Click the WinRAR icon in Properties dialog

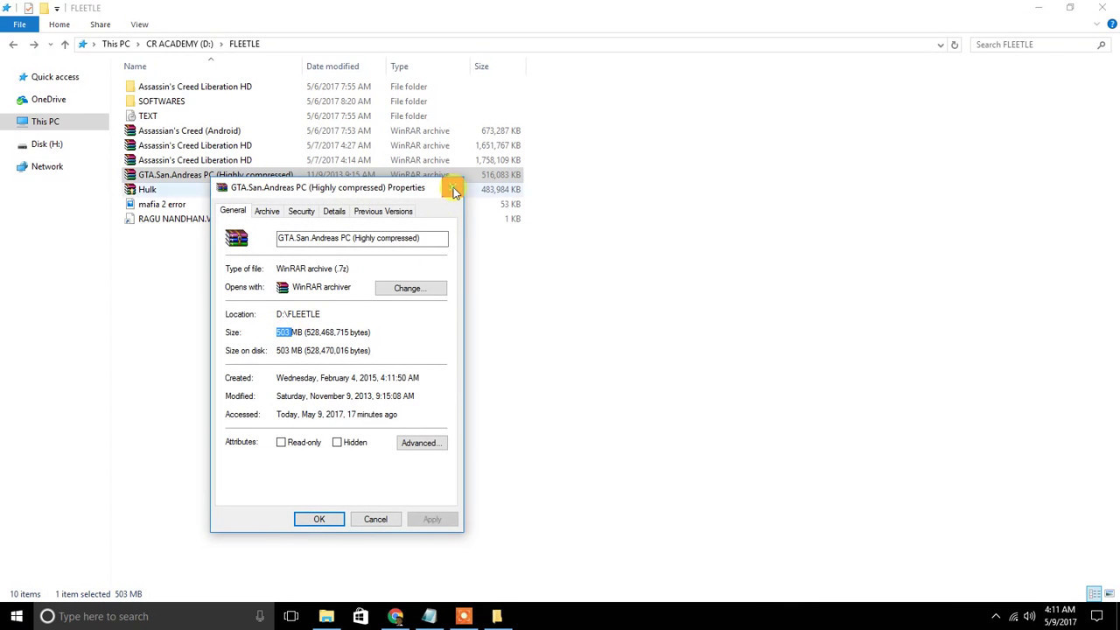(x=236, y=238)
